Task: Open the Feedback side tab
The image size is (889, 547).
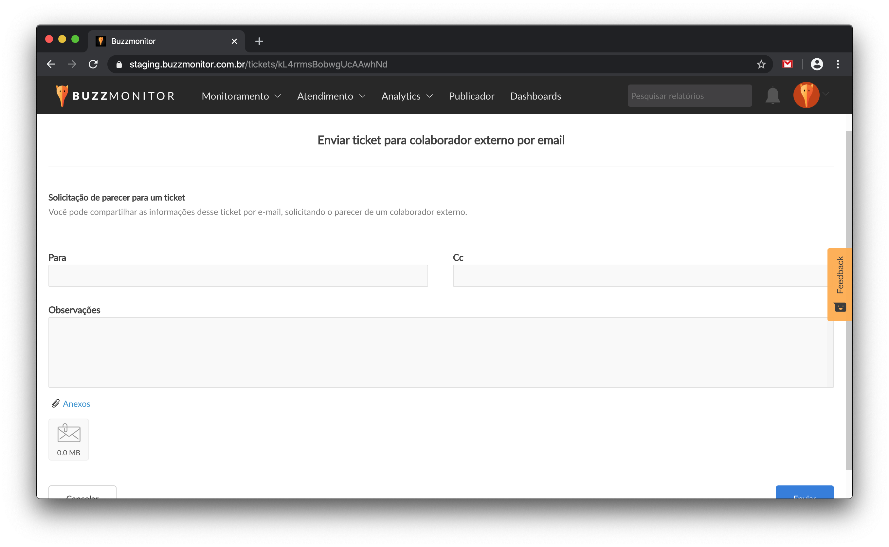Action: [x=839, y=284]
